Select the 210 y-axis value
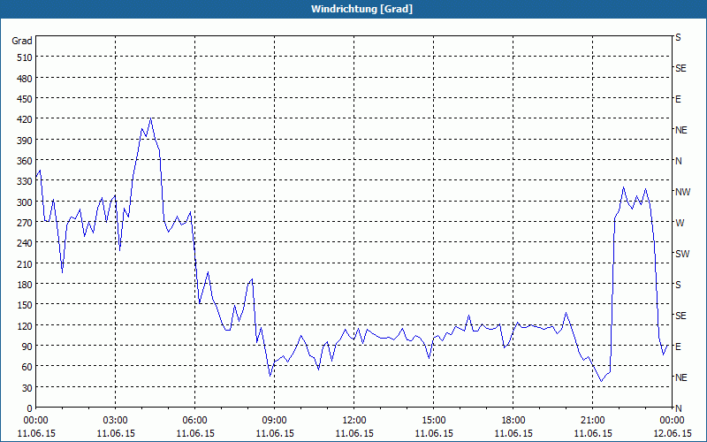 pyautogui.click(x=25, y=263)
